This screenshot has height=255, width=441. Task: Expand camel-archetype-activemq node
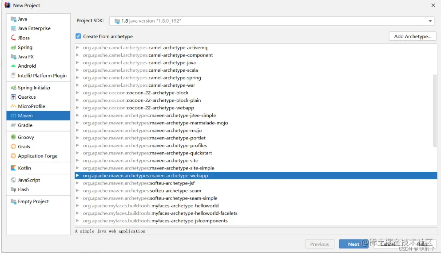tap(77, 48)
